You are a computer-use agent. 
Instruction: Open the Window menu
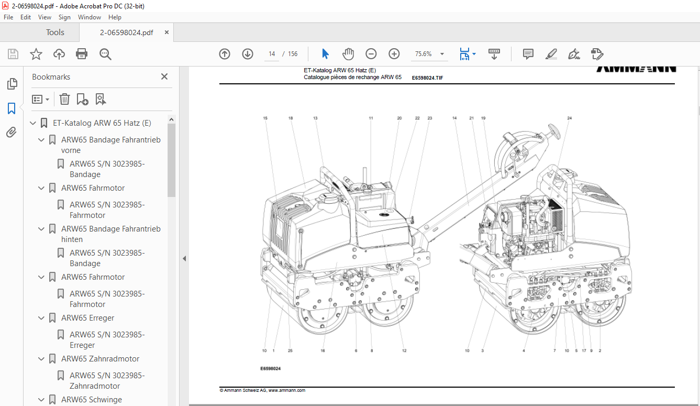(90, 17)
